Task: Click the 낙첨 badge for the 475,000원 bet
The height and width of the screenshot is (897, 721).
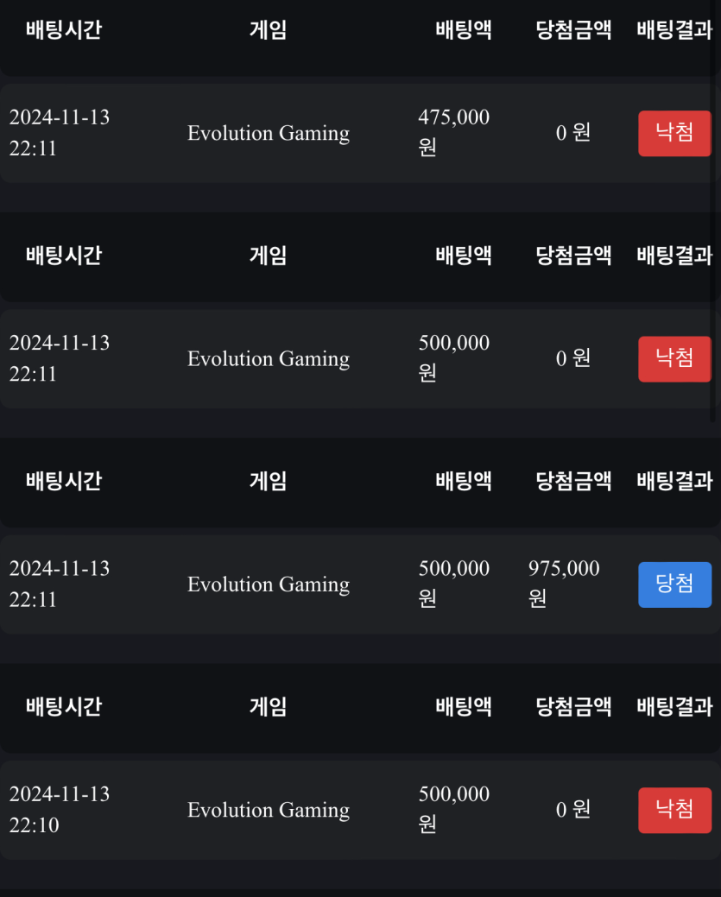Action: click(674, 133)
